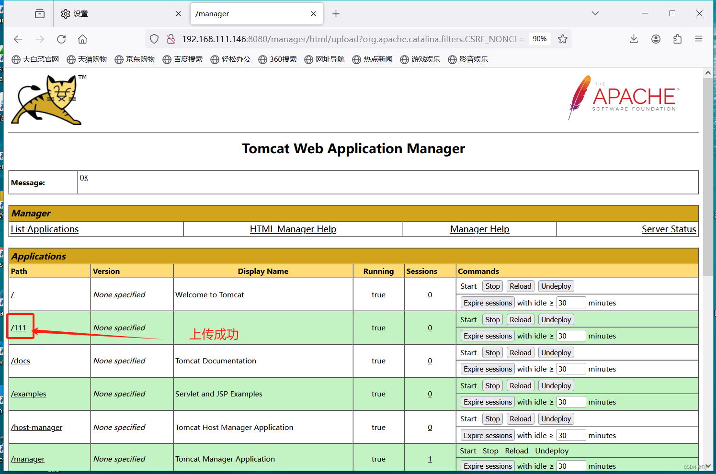Open the downloads panel

click(634, 39)
